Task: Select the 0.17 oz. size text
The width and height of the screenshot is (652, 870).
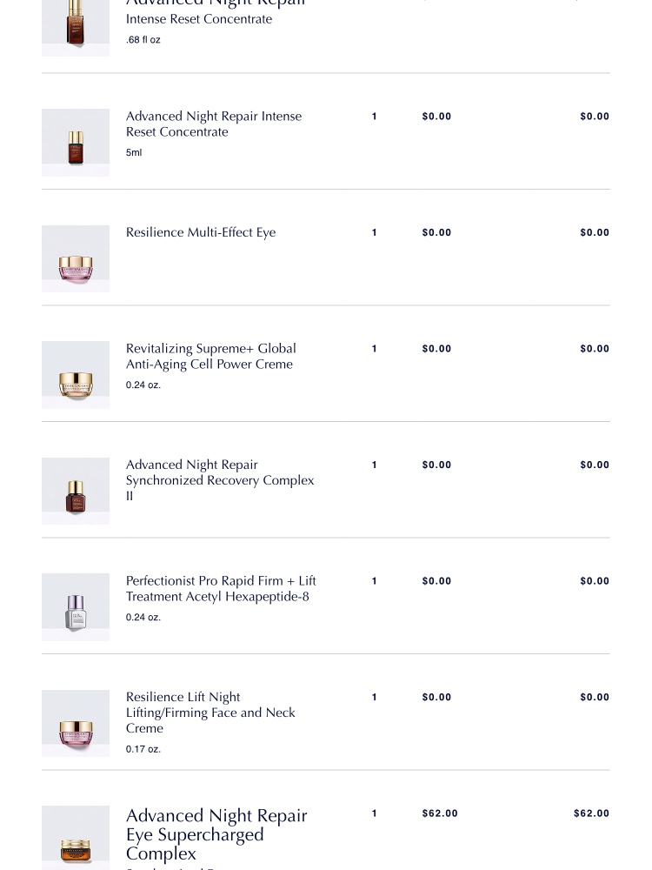Action: tap(143, 749)
